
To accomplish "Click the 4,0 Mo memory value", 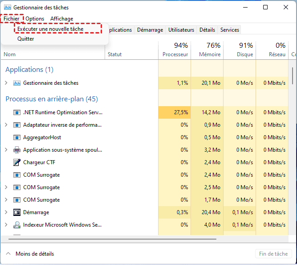I will tap(212, 225).
